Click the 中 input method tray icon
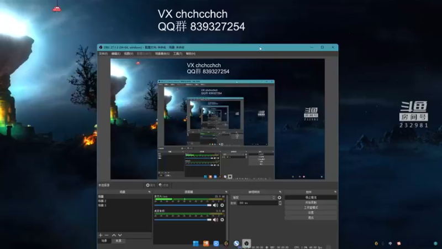 (x=390, y=243)
